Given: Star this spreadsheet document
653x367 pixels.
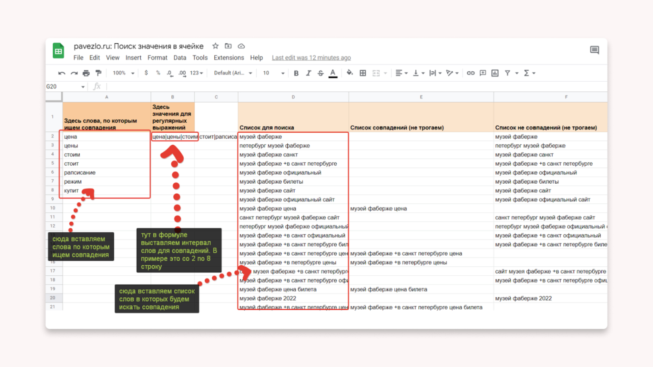Looking at the screenshot, I should point(216,46).
